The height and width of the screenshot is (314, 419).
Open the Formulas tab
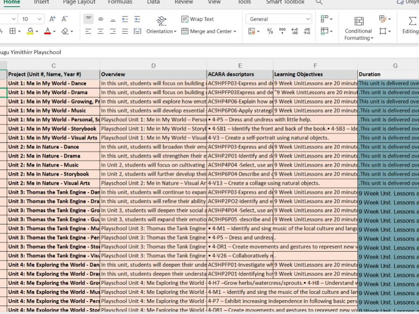120,2
